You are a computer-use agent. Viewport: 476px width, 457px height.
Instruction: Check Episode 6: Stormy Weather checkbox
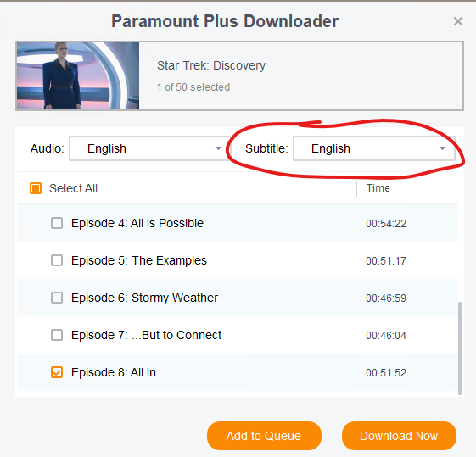coord(57,298)
